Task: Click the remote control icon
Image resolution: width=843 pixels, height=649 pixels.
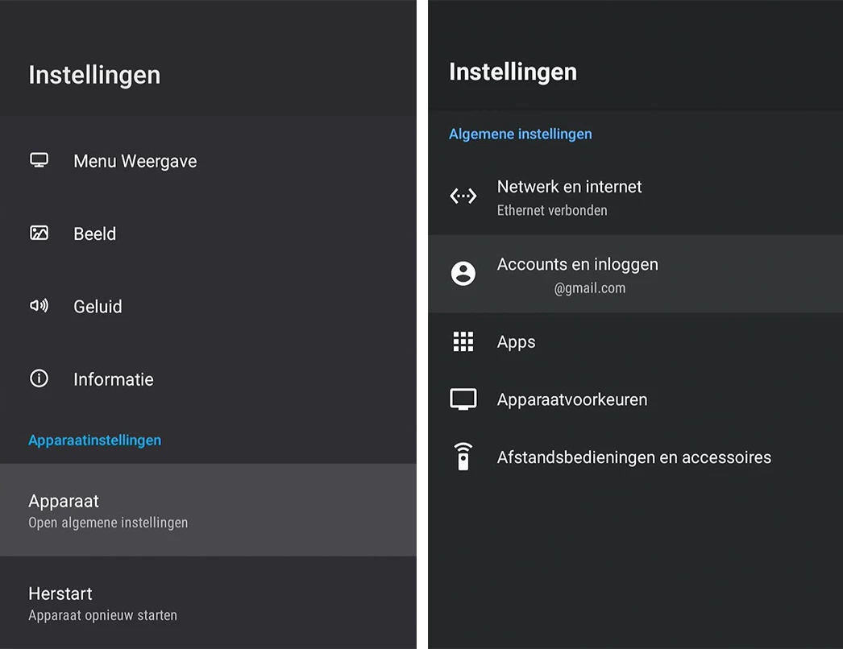Action: coord(463,457)
